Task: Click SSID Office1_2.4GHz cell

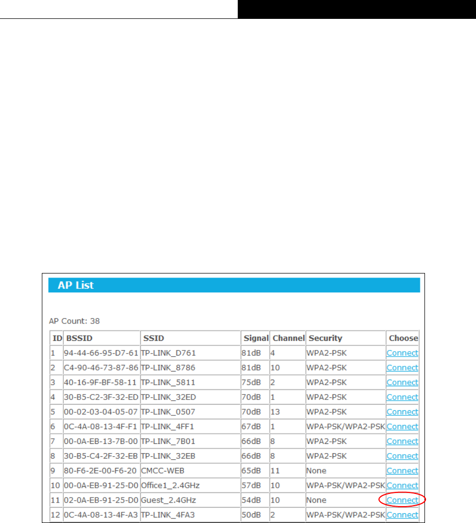Action: (x=190, y=485)
